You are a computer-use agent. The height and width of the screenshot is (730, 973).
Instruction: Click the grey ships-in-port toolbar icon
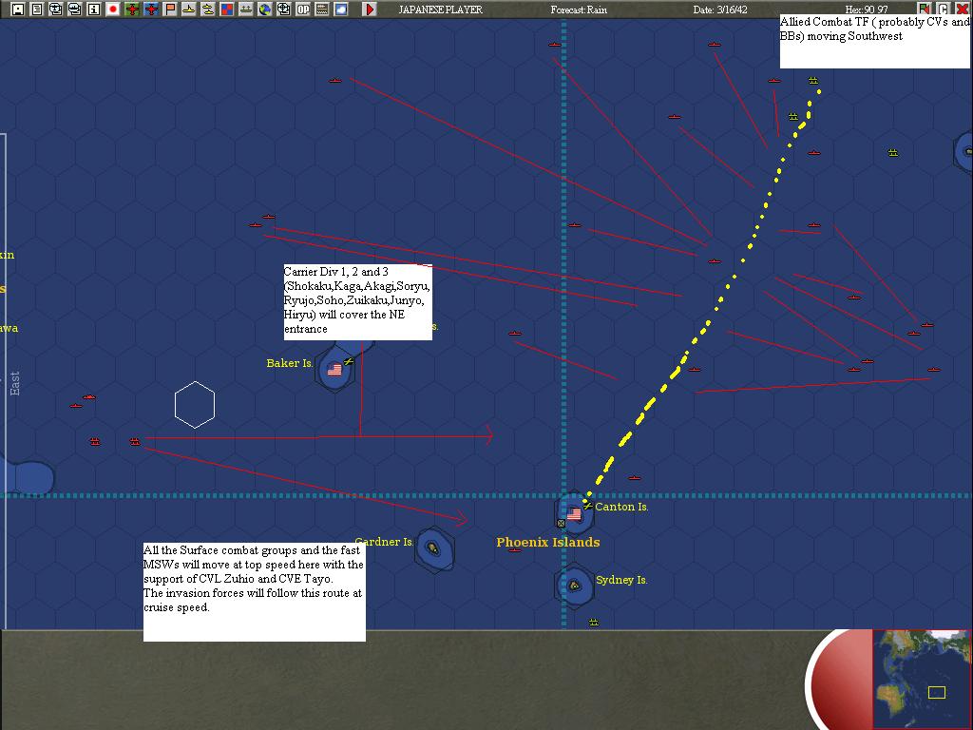coord(246,10)
